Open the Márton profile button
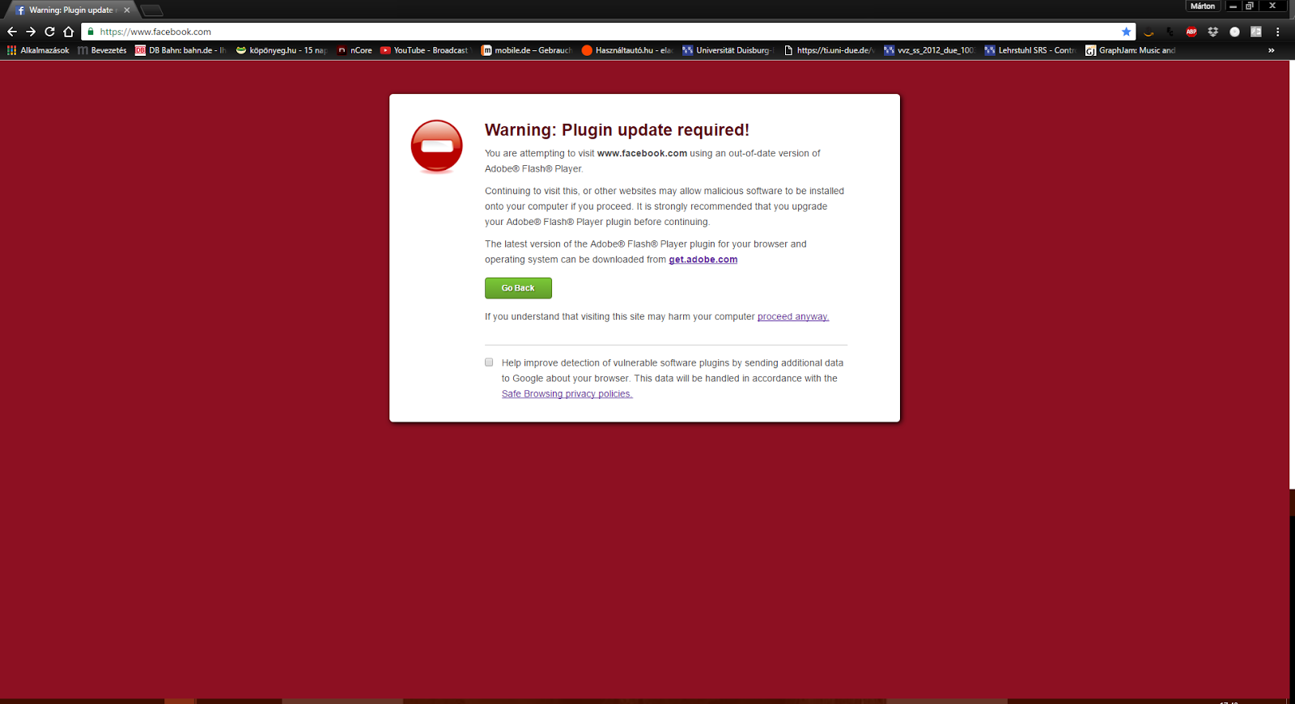 [1203, 6]
